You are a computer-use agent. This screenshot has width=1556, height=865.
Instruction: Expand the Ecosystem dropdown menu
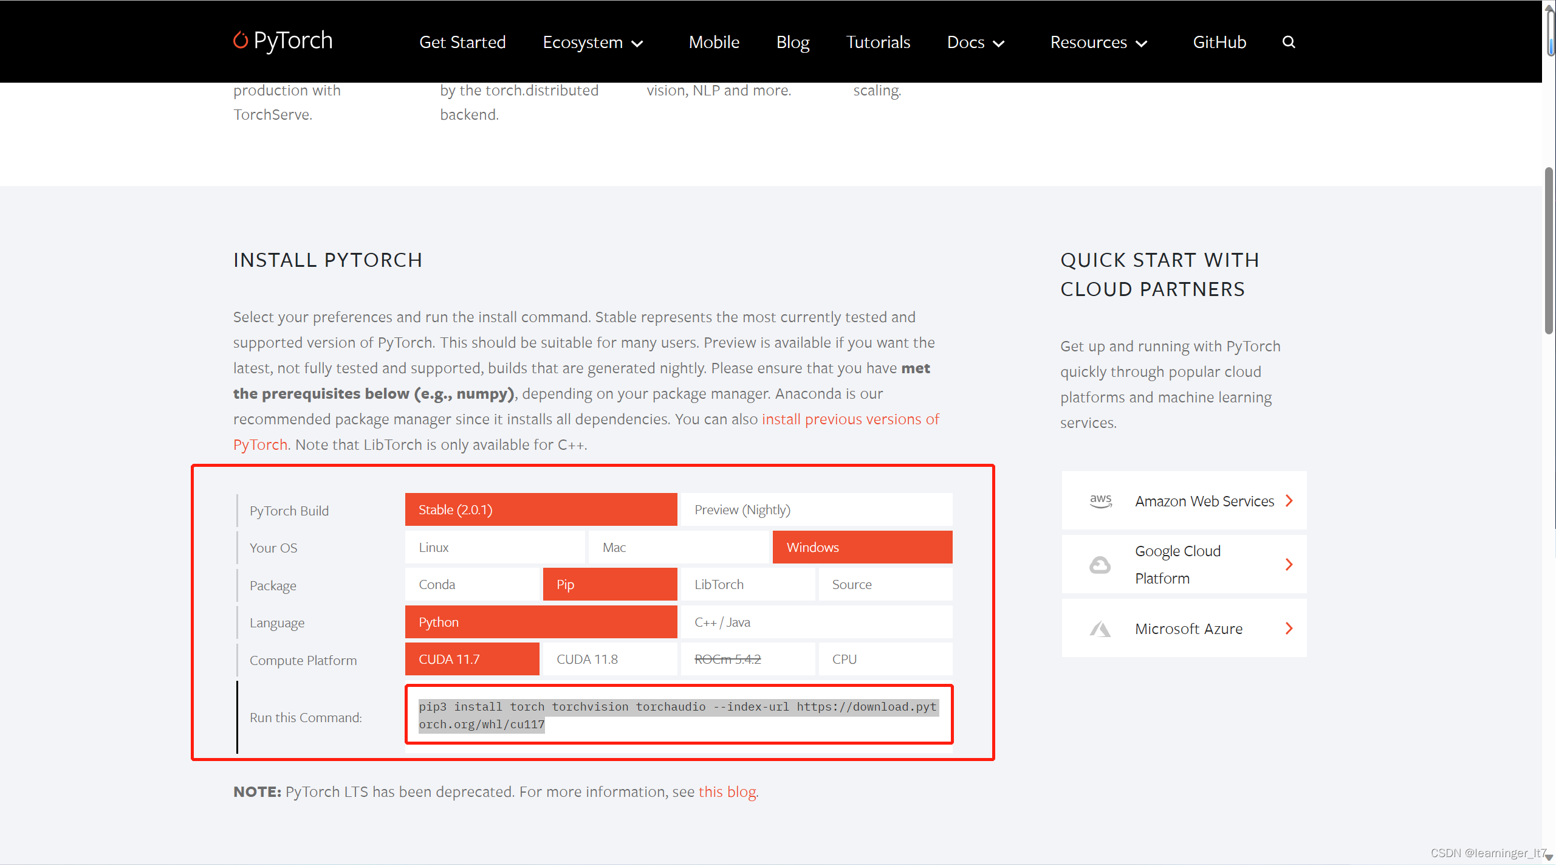click(x=592, y=43)
